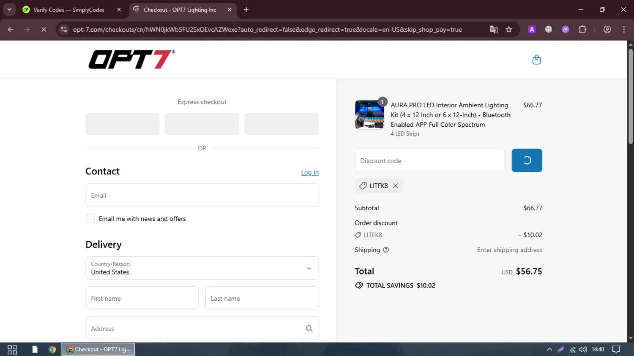Viewport: 634px width, 356px height.
Task: Click the Checkout - OPT7 taskbar window button
Action: 98,350
